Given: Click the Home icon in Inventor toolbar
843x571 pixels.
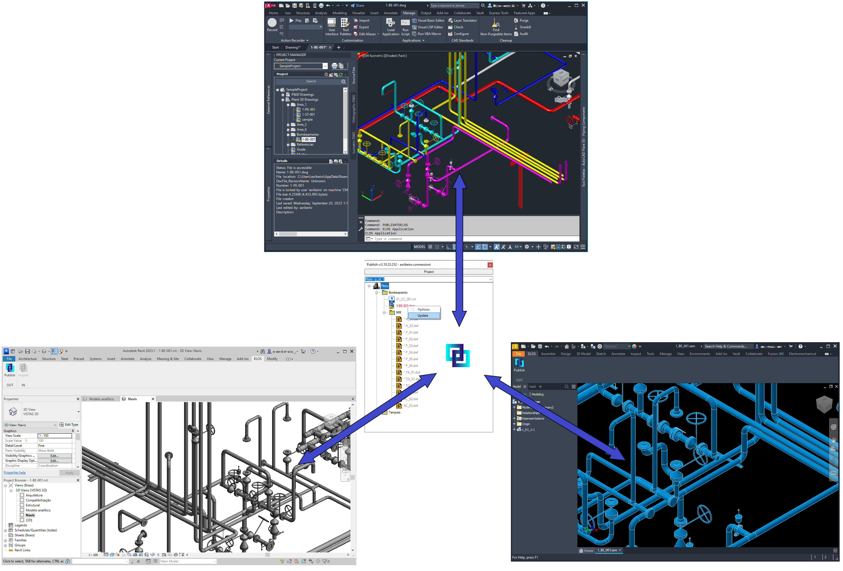Looking at the screenshot, I should tap(567, 346).
